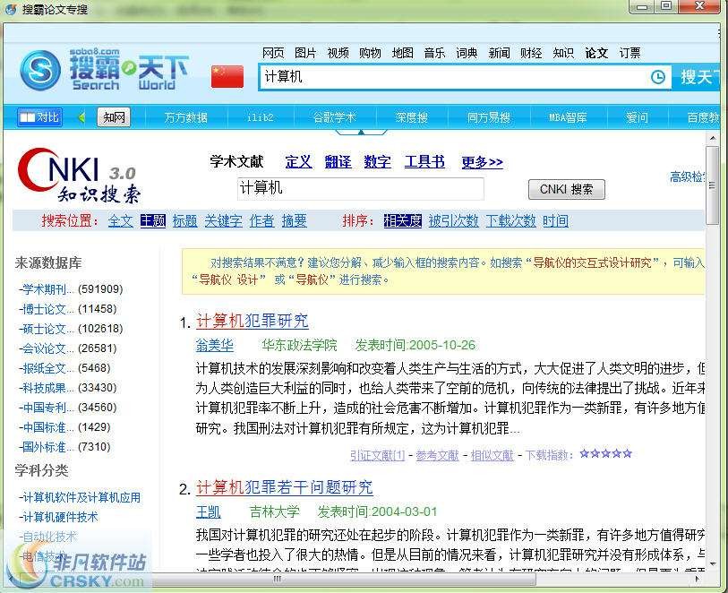Open the 音乐 search category
This screenshot has width=728, height=593.
(x=434, y=53)
